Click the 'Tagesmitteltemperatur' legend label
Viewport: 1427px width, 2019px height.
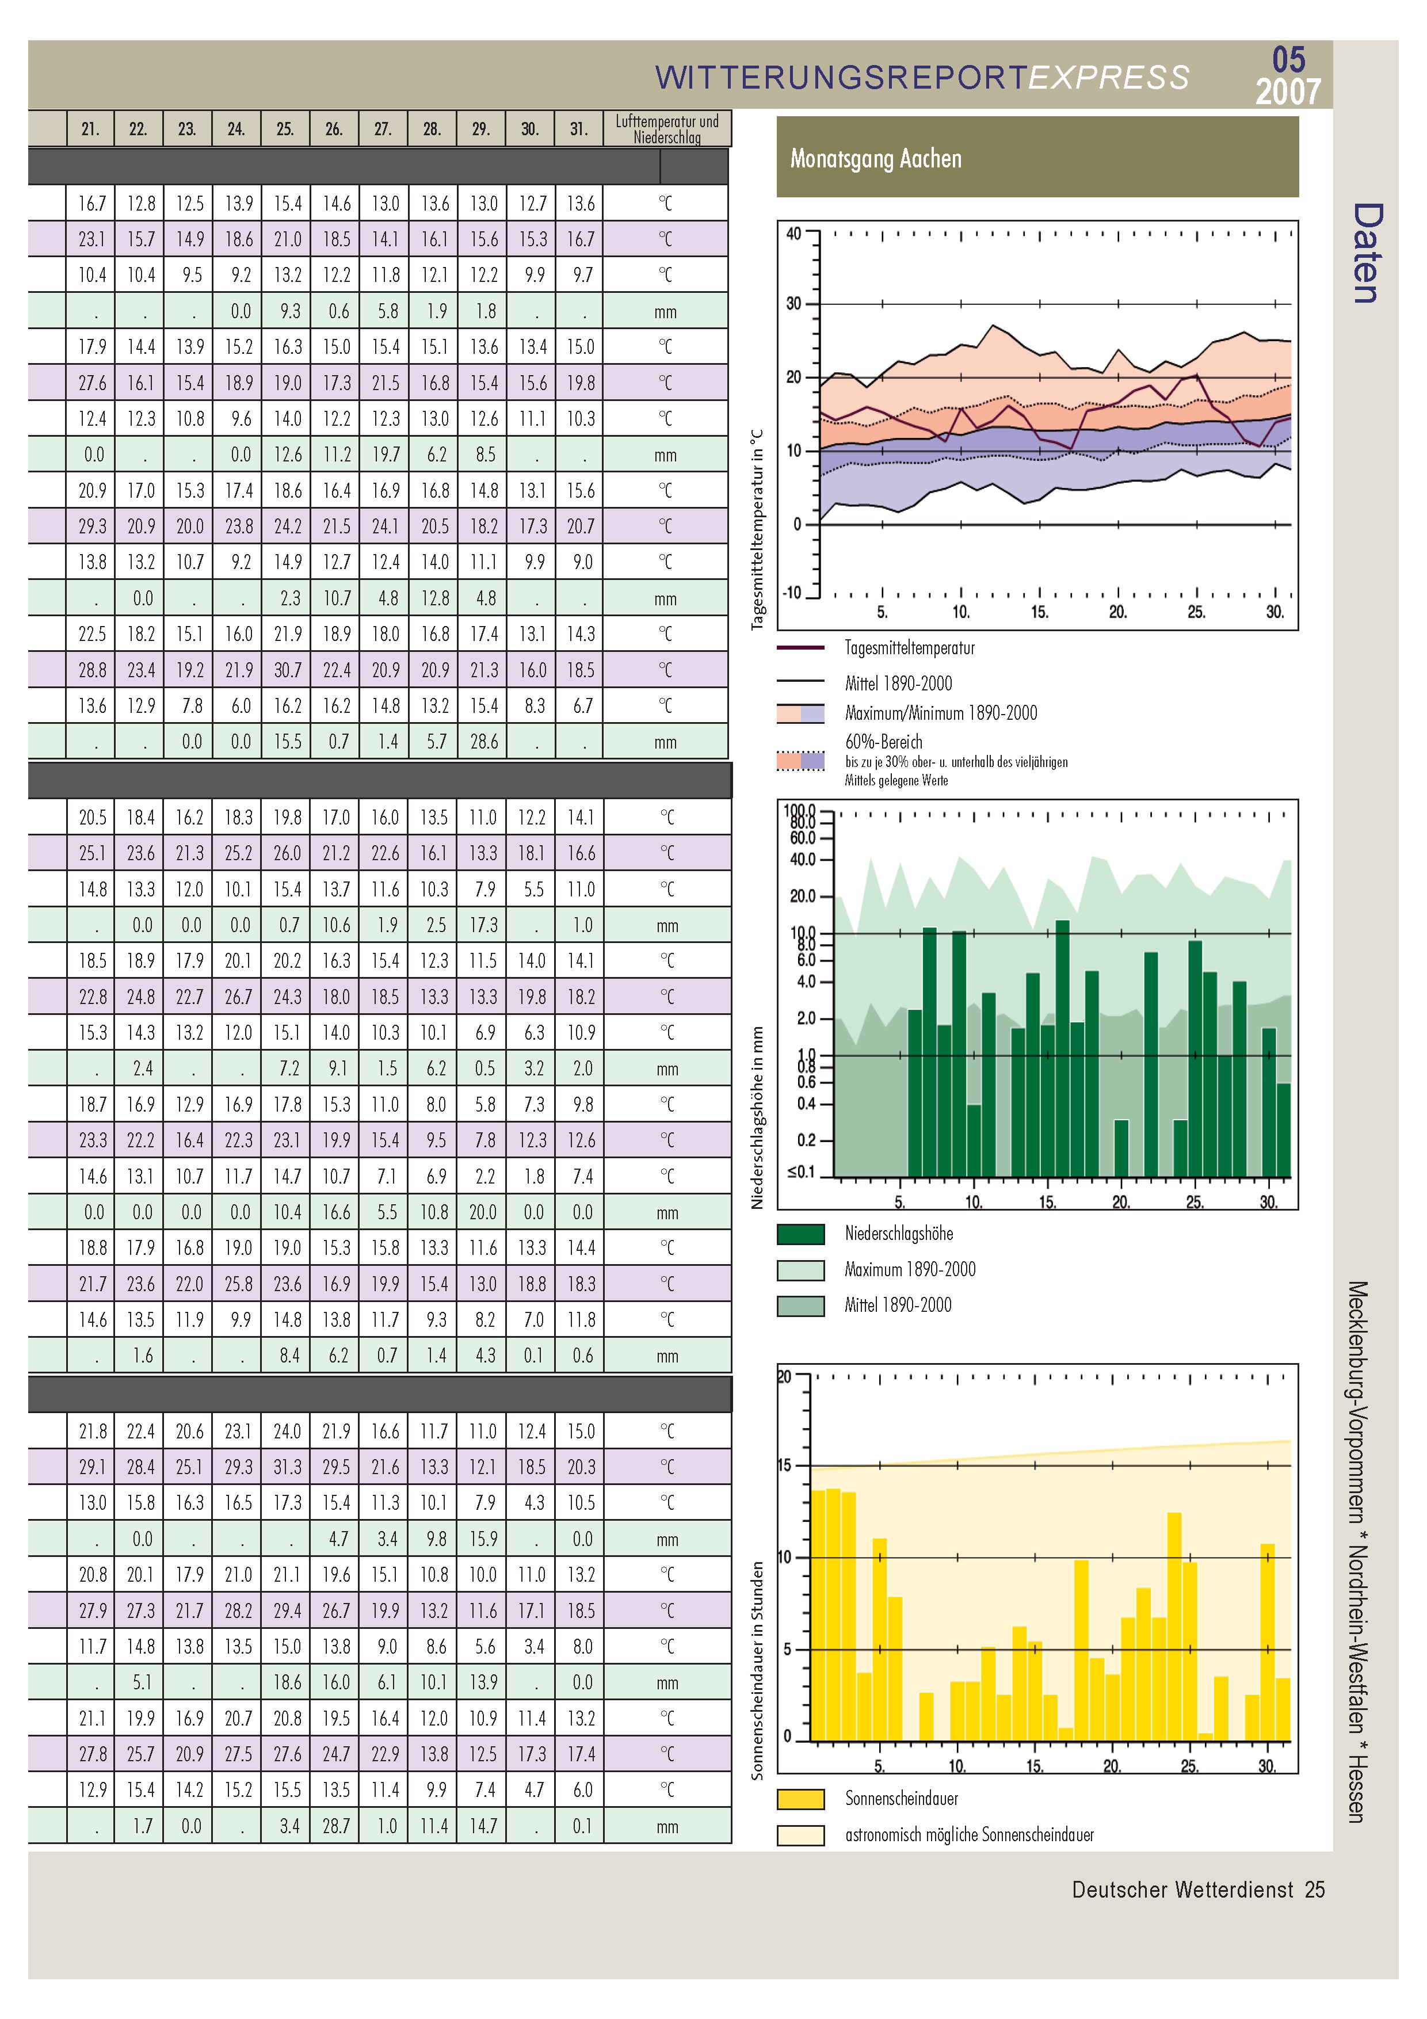point(909,648)
